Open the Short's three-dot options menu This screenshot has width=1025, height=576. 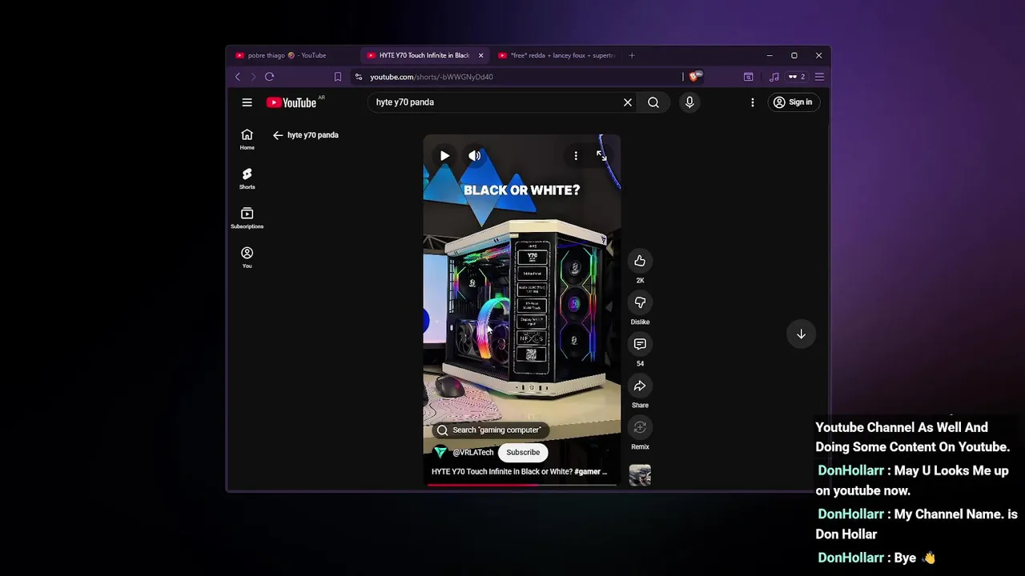pos(576,156)
